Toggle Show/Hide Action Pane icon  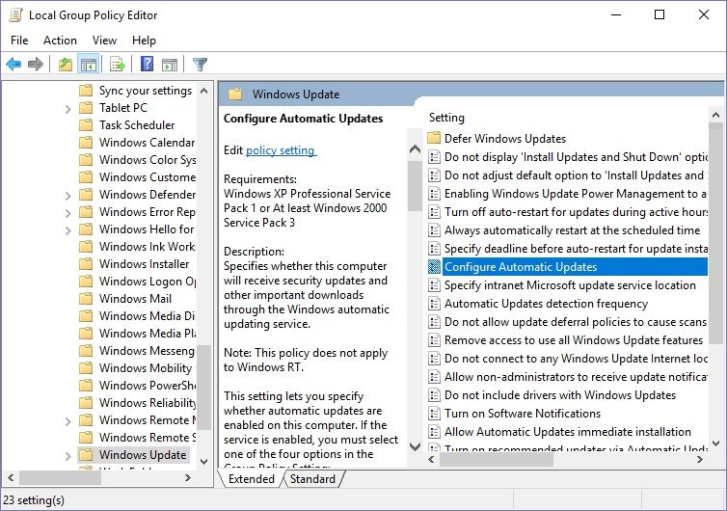click(x=170, y=64)
